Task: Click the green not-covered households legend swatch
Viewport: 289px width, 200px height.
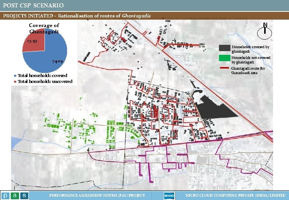Action: pos(225,58)
